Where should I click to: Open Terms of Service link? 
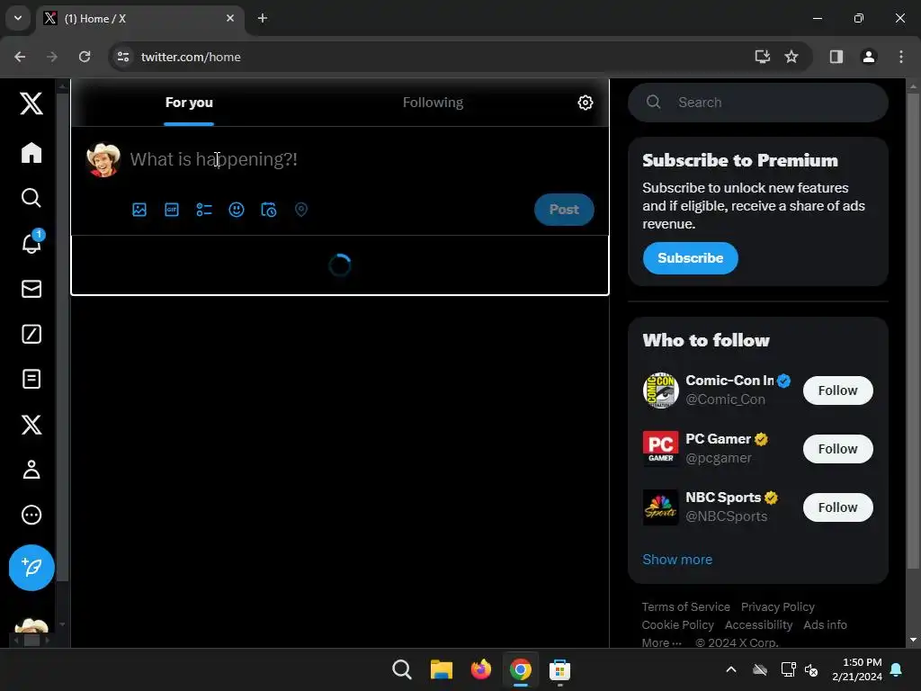point(685,606)
